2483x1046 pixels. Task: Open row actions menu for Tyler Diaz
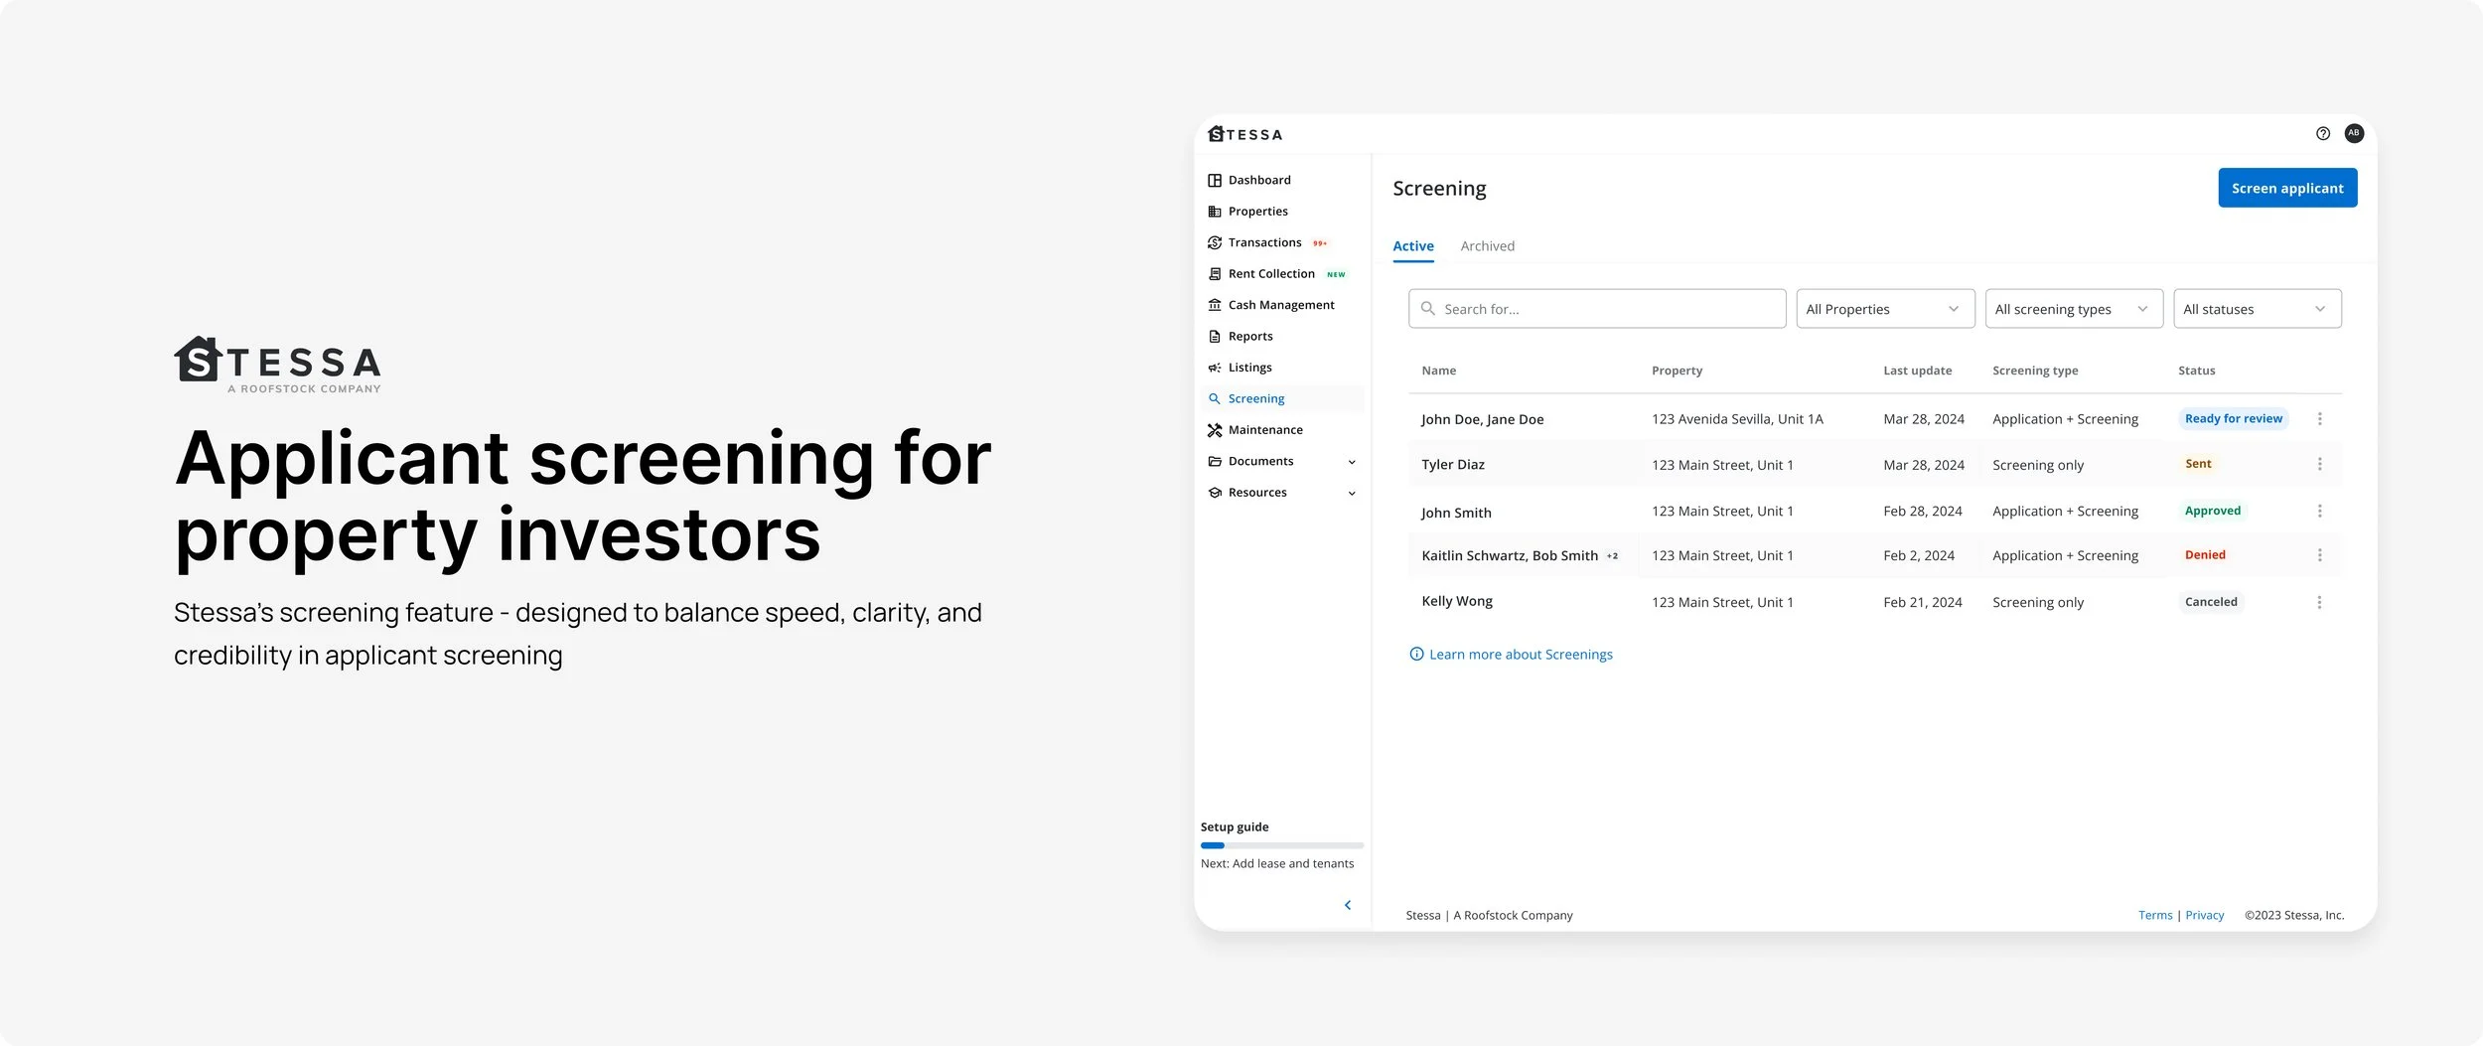click(x=2319, y=464)
